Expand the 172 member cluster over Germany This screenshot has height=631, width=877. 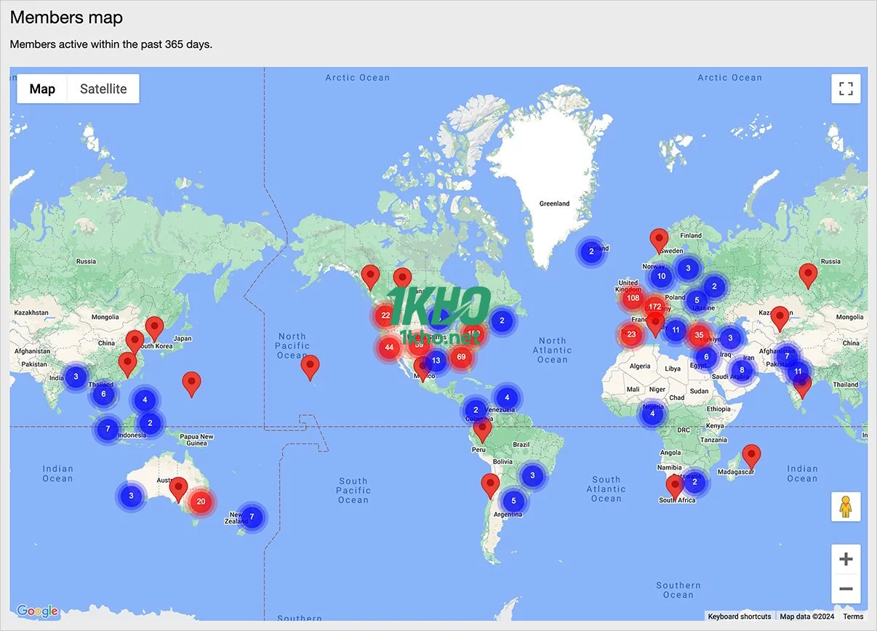point(654,306)
